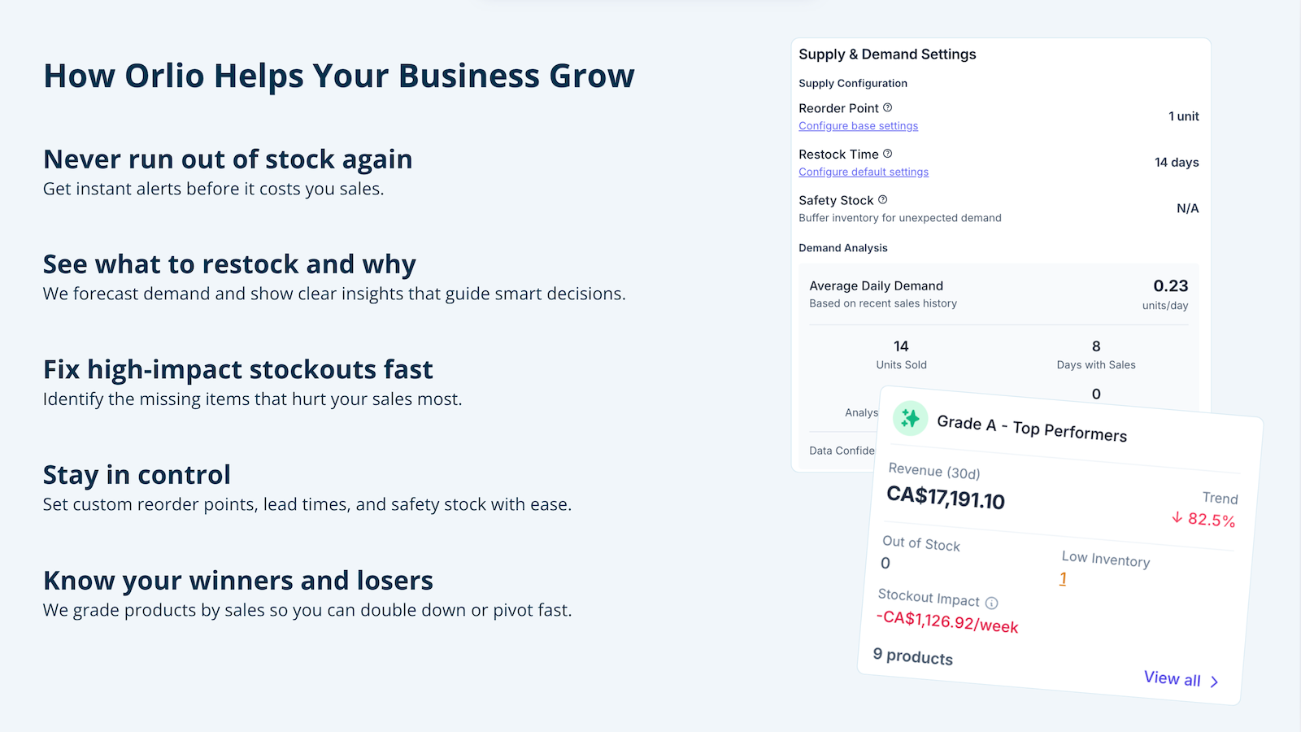Click the Safety Stock help icon
1301x732 pixels.
coord(883,199)
